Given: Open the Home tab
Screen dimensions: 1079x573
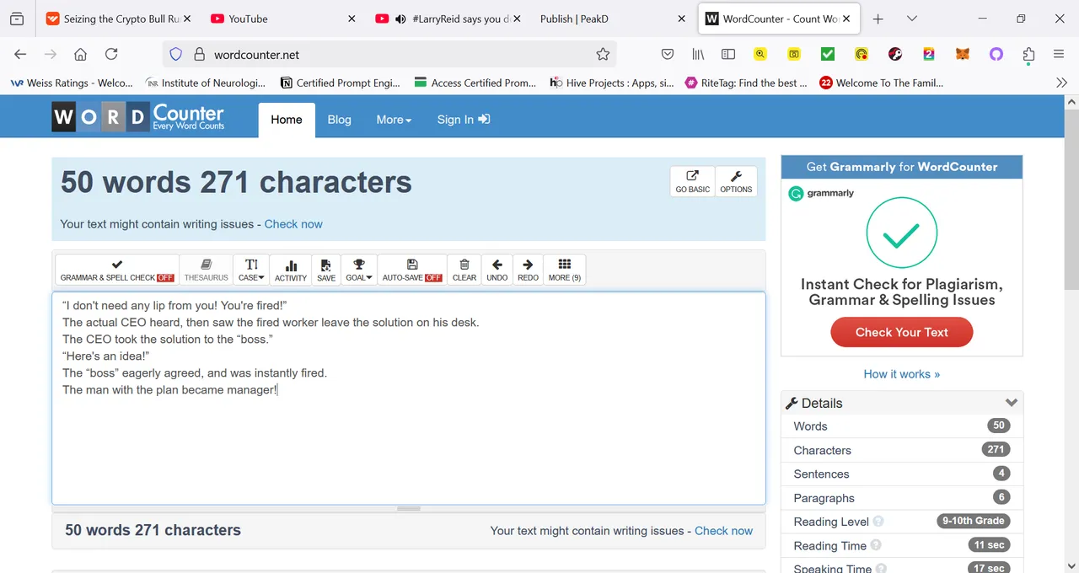Looking at the screenshot, I should pyautogui.click(x=287, y=120).
